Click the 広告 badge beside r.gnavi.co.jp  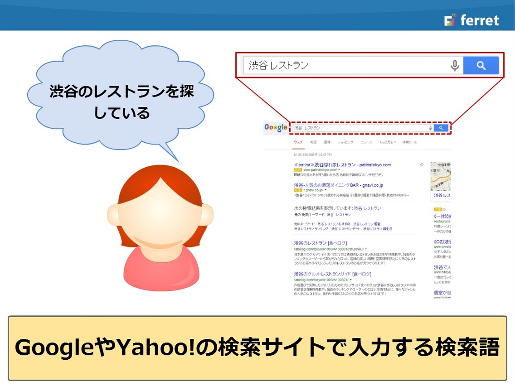[297, 190]
